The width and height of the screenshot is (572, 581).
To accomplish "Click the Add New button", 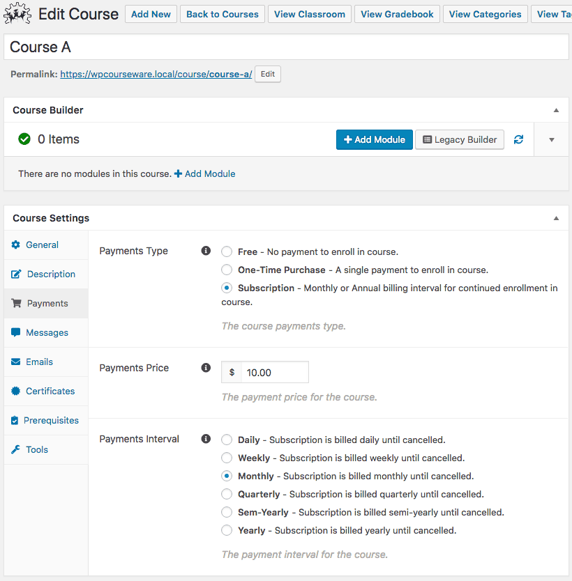I will pos(151,14).
